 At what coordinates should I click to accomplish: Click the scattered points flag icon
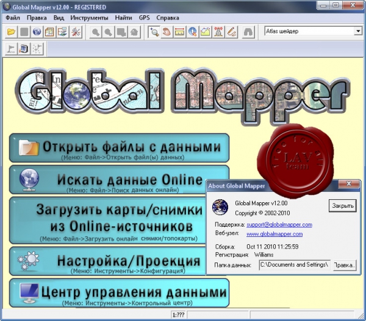click(37, 49)
